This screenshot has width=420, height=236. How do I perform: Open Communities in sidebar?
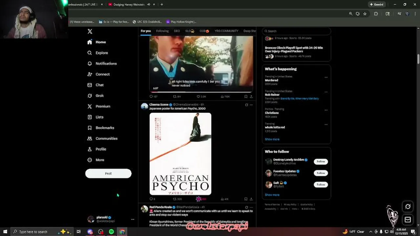(x=102, y=138)
